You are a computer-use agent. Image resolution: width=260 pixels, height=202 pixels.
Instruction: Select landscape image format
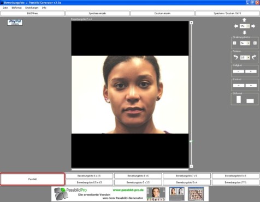pos(250,101)
